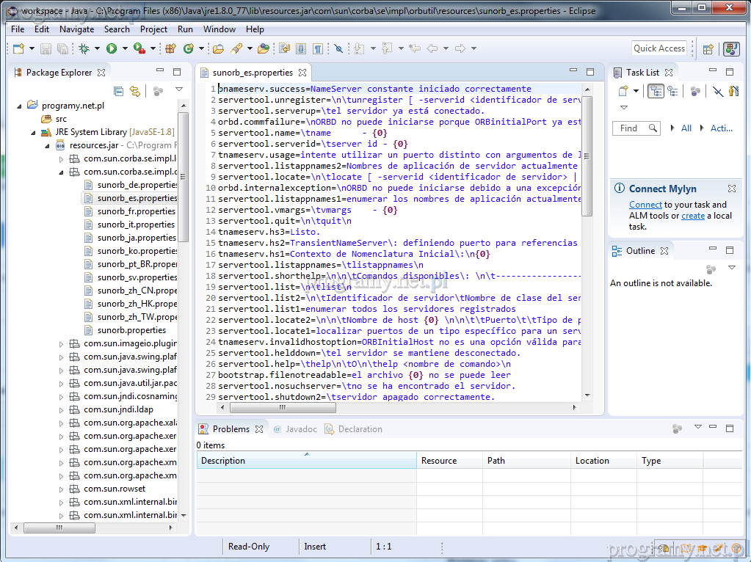Open the Open Perspective button
This screenshot has width=751, height=562.
(708, 48)
